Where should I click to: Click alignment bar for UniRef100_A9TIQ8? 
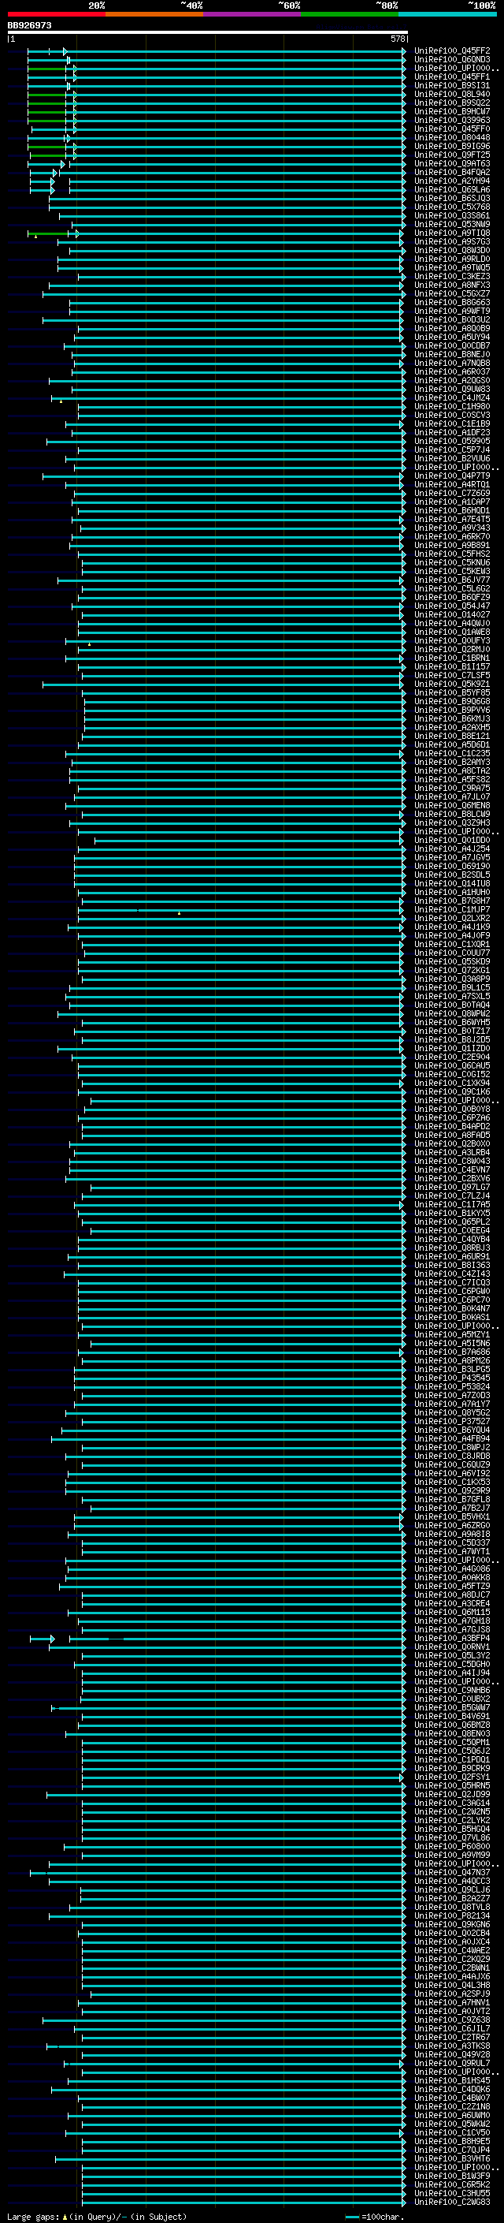tap(216, 233)
